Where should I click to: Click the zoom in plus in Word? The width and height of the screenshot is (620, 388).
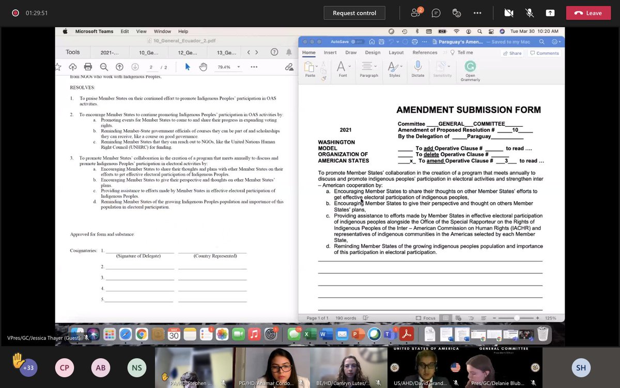(x=538, y=318)
